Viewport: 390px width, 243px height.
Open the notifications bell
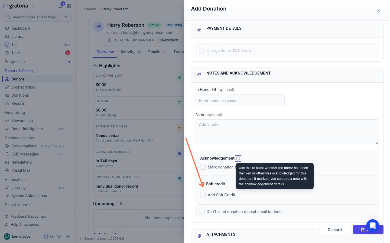[x=60, y=6]
